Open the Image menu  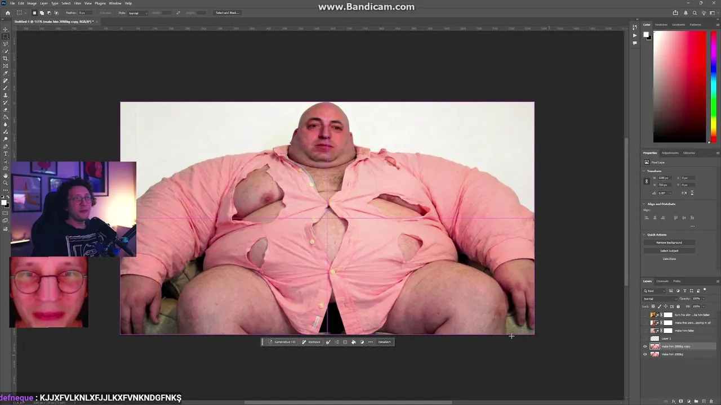32,3
